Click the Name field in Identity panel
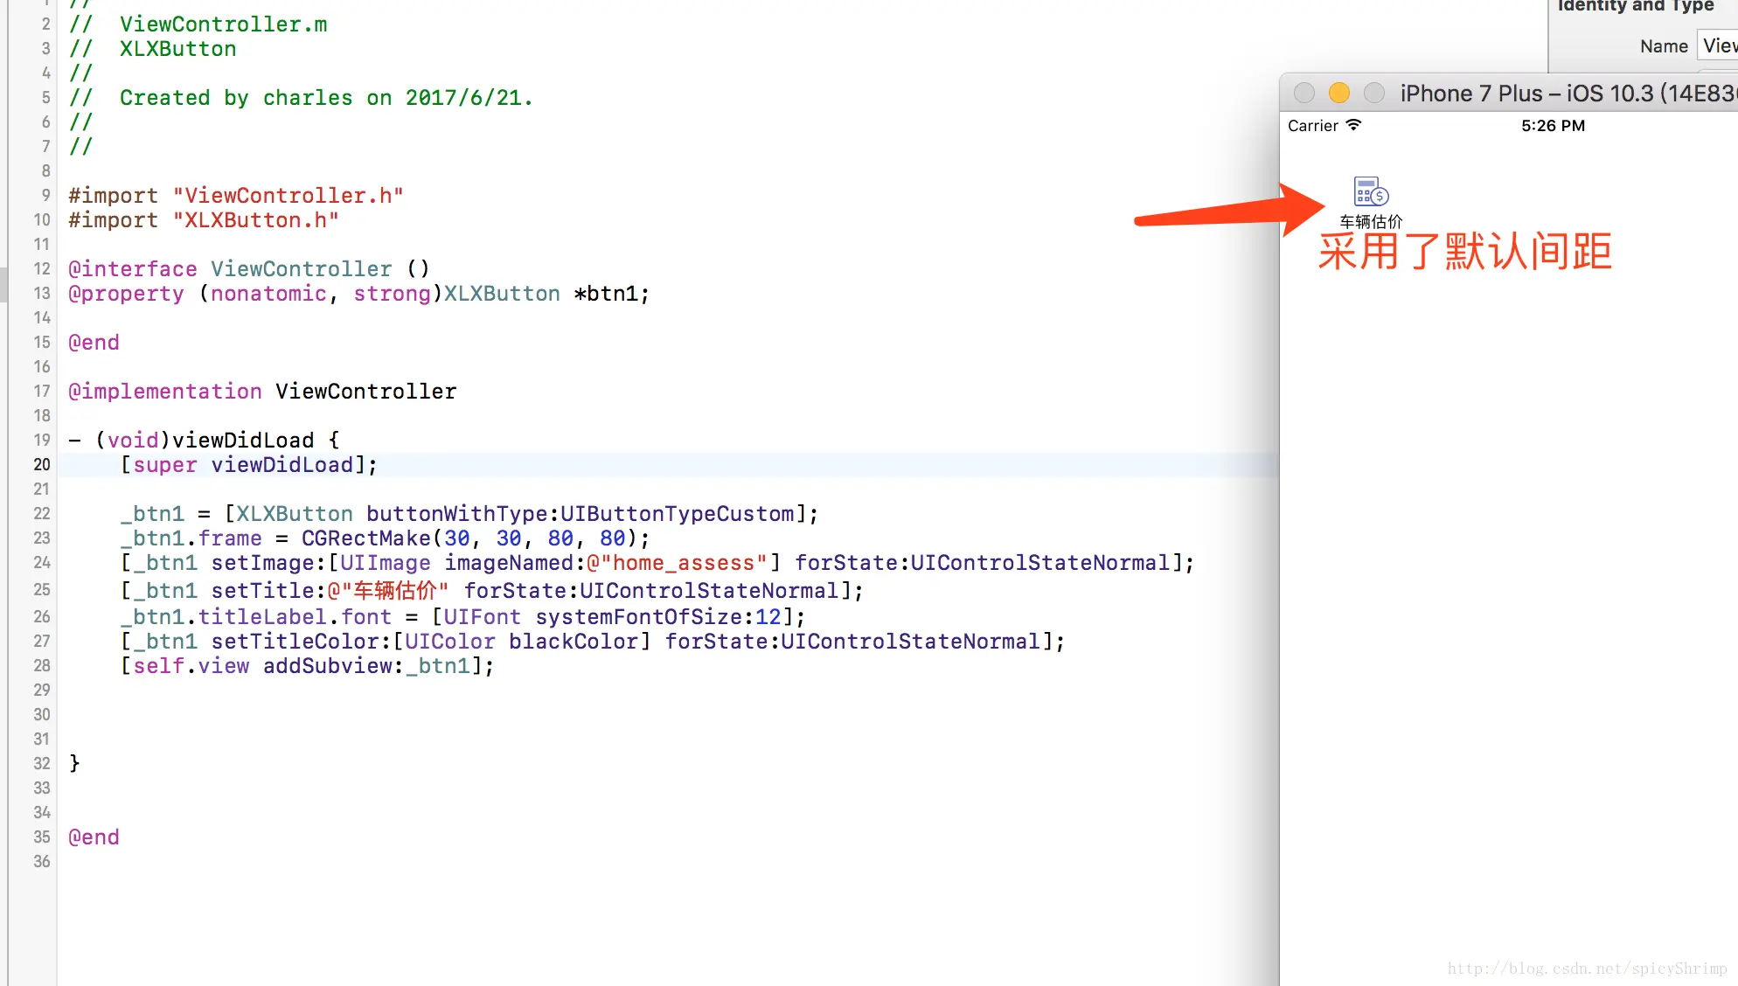 (1718, 45)
